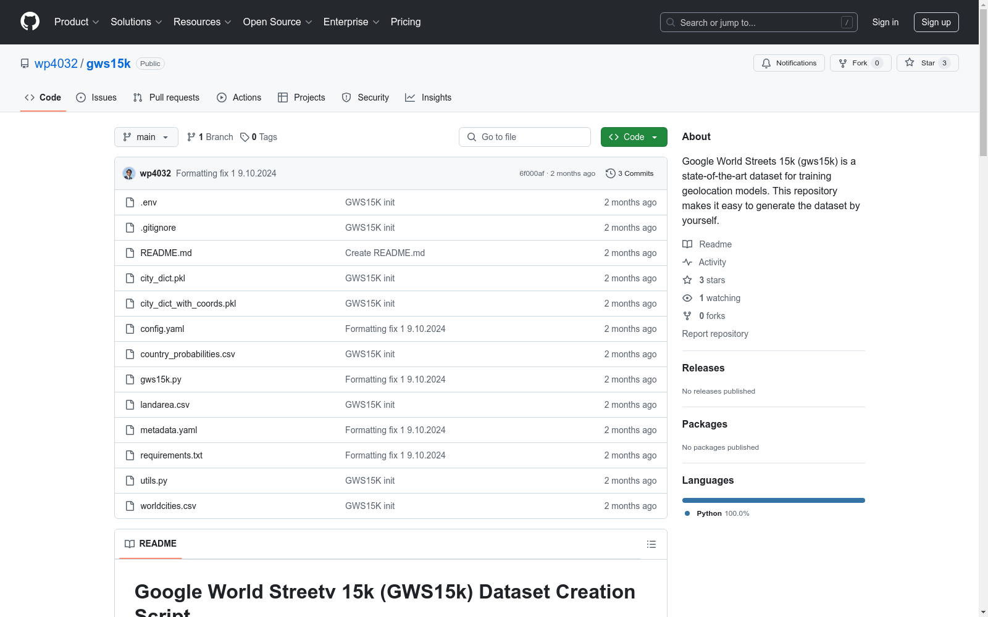
Task: Click the Notifications bell icon
Action: [766, 64]
